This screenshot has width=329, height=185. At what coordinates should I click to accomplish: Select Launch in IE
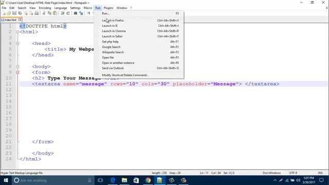(139, 26)
